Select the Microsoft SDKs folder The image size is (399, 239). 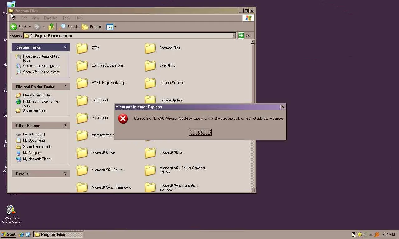click(164, 152)
